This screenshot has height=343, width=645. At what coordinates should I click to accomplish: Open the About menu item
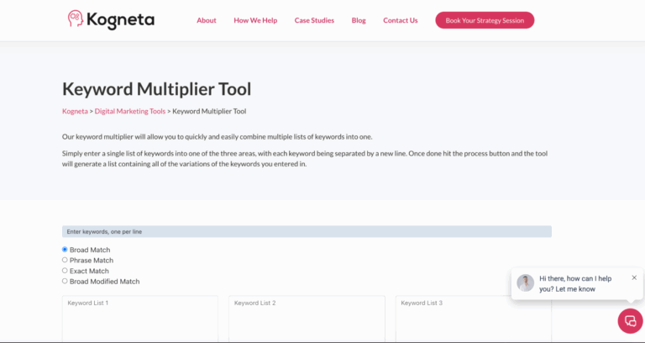pyautogui.click(x=207, y=20)
